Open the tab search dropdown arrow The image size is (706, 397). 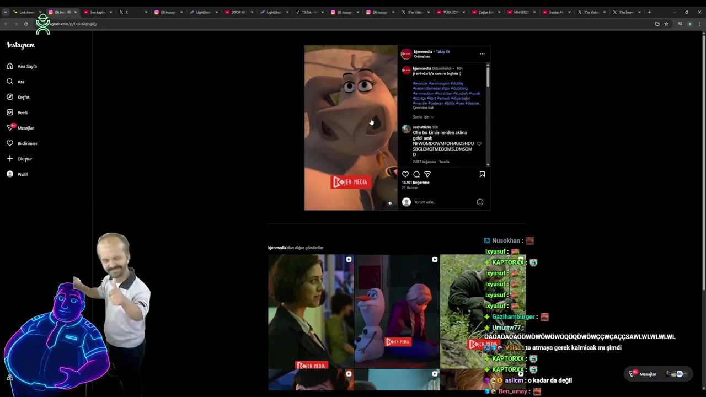5,12
